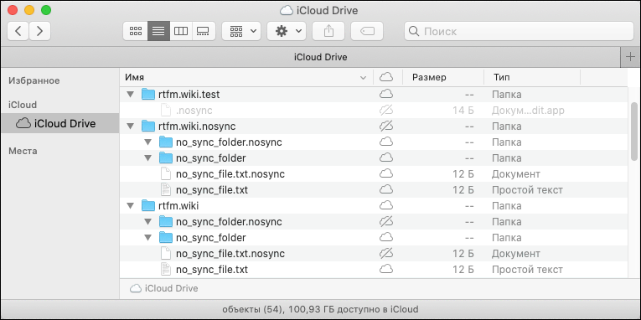Collapse the rtfm.wiki.nosync folder triangle
This screenshot has height=320, width=641.
131,126
